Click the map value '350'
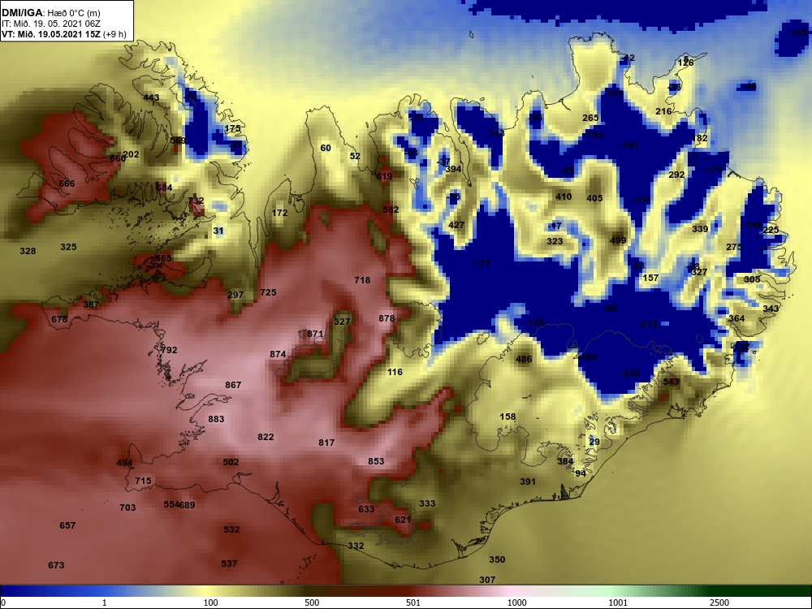This screenshot has width=812, height=609. coord(497,559)
